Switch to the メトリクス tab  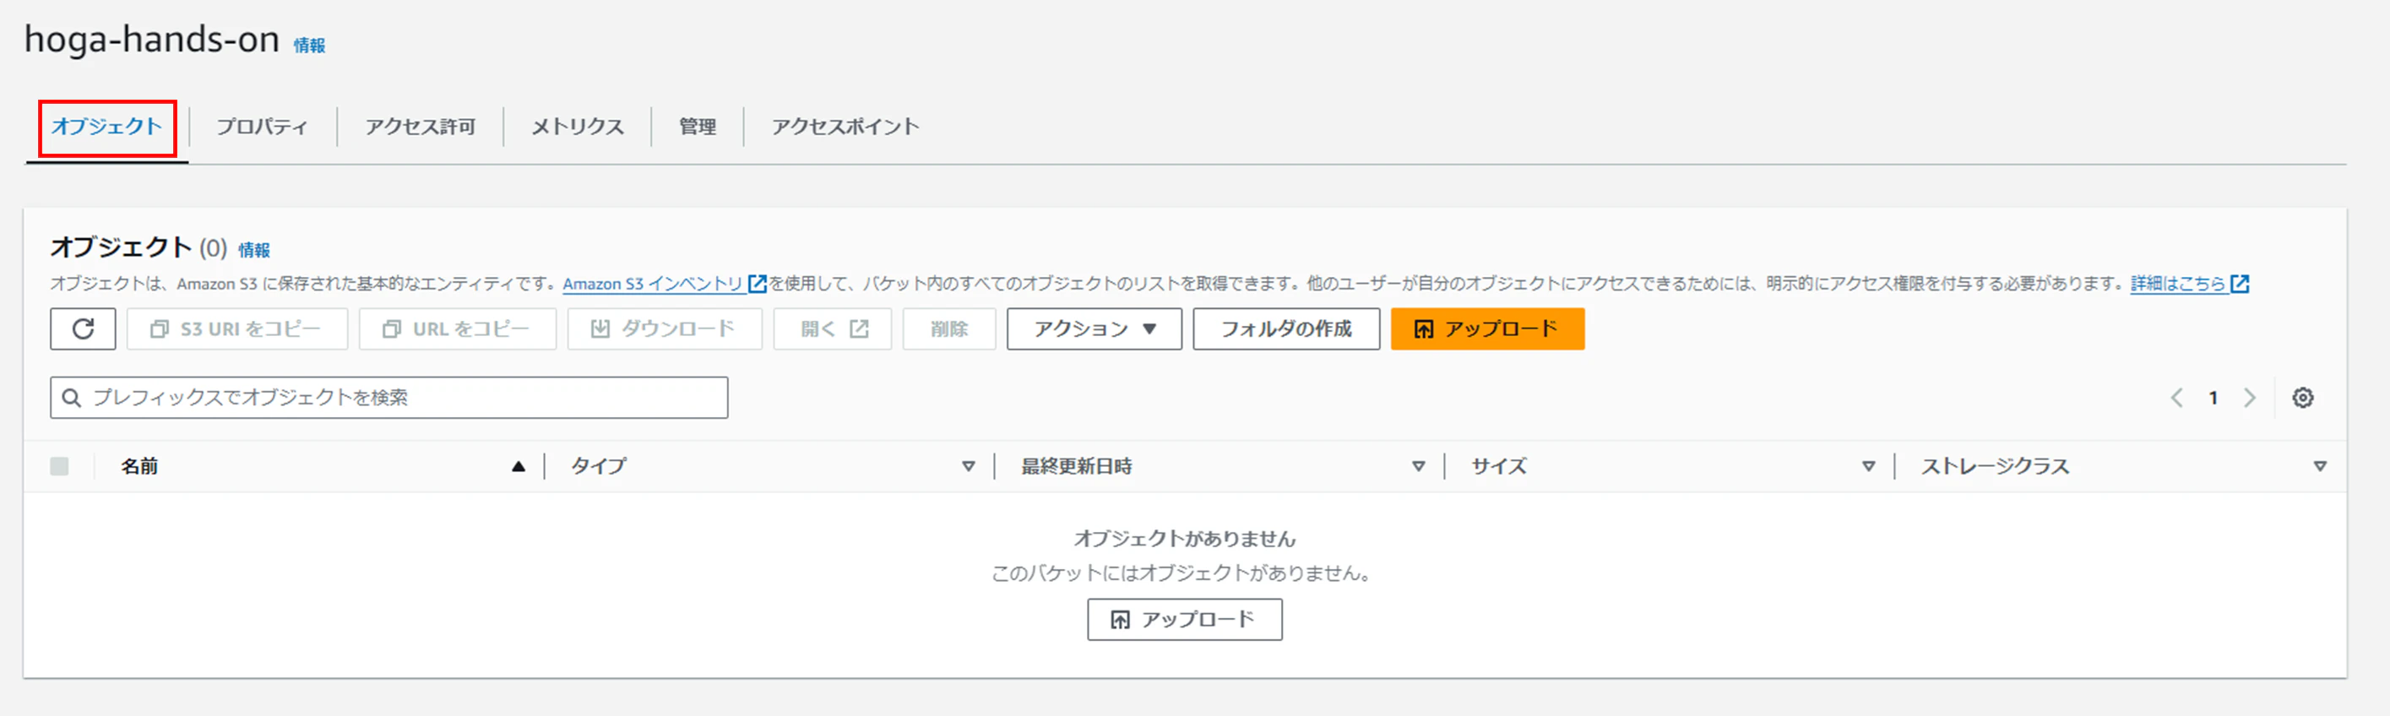click(577, 127)
